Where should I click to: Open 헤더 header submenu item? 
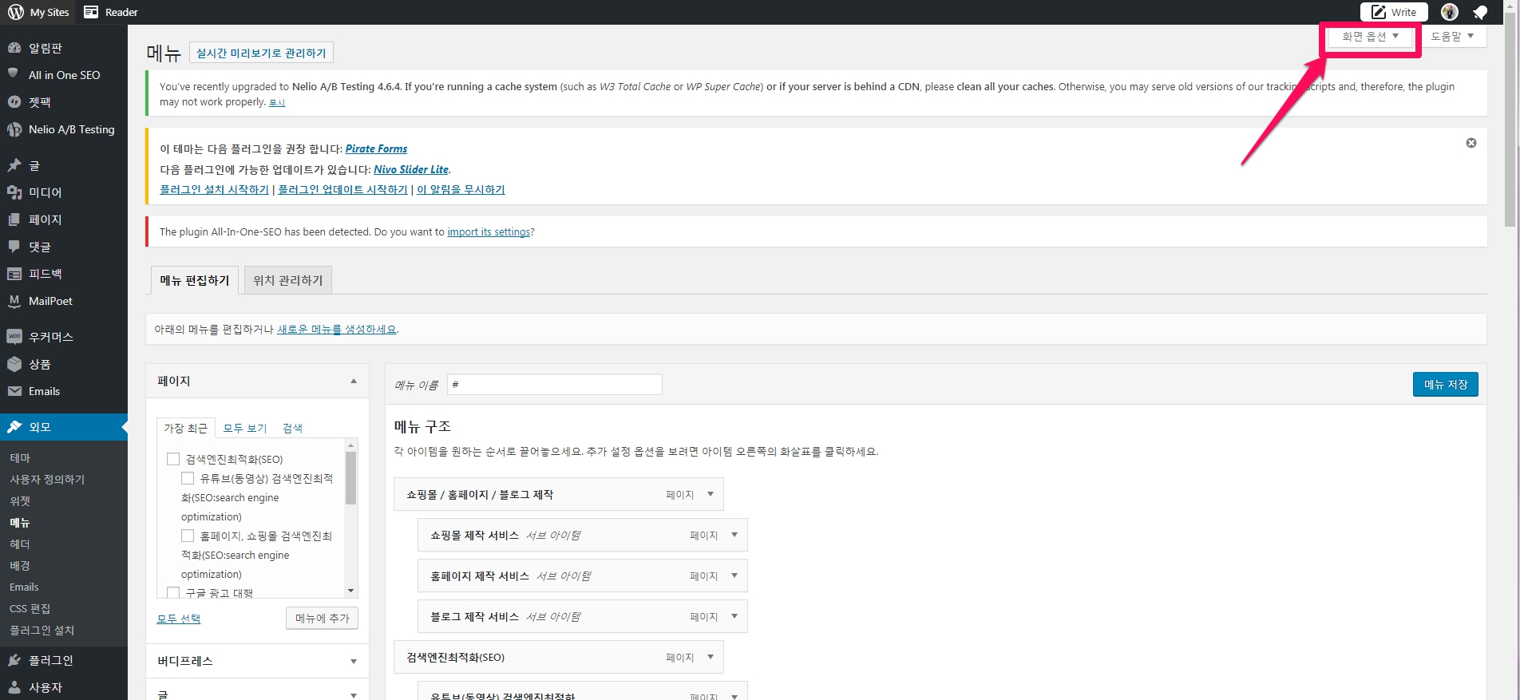(x=20, y=544)
